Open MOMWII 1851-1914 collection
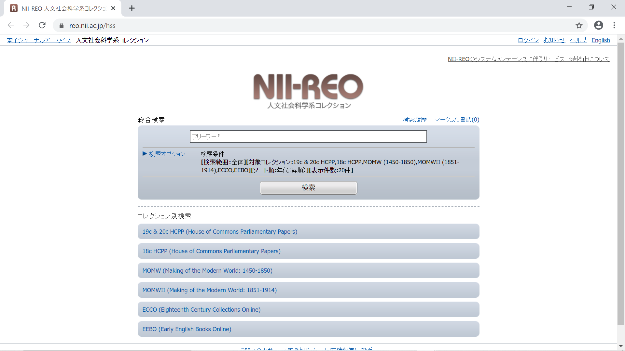The width and height of the screenshot is (625, 351). (x=308, y=290)
